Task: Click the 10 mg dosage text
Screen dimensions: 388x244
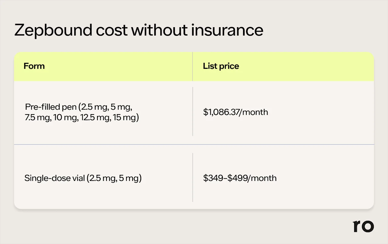Action: tap(65, 117)
